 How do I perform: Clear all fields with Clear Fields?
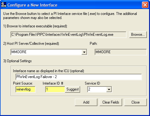(x=111, y=102)
